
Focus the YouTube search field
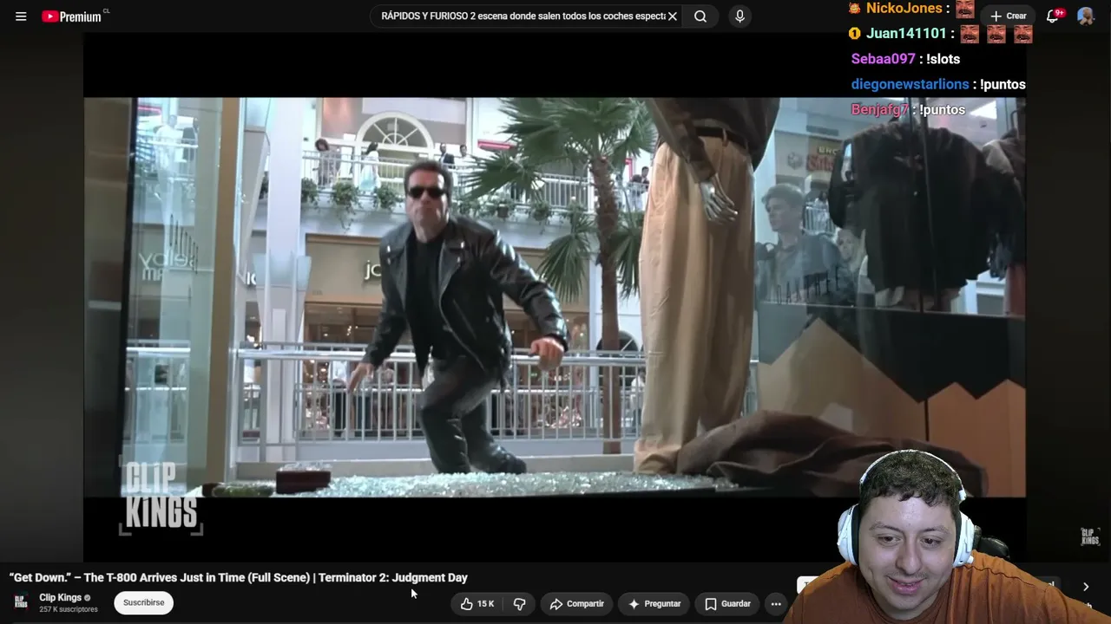pyautogui.click(x=523, y=16)
